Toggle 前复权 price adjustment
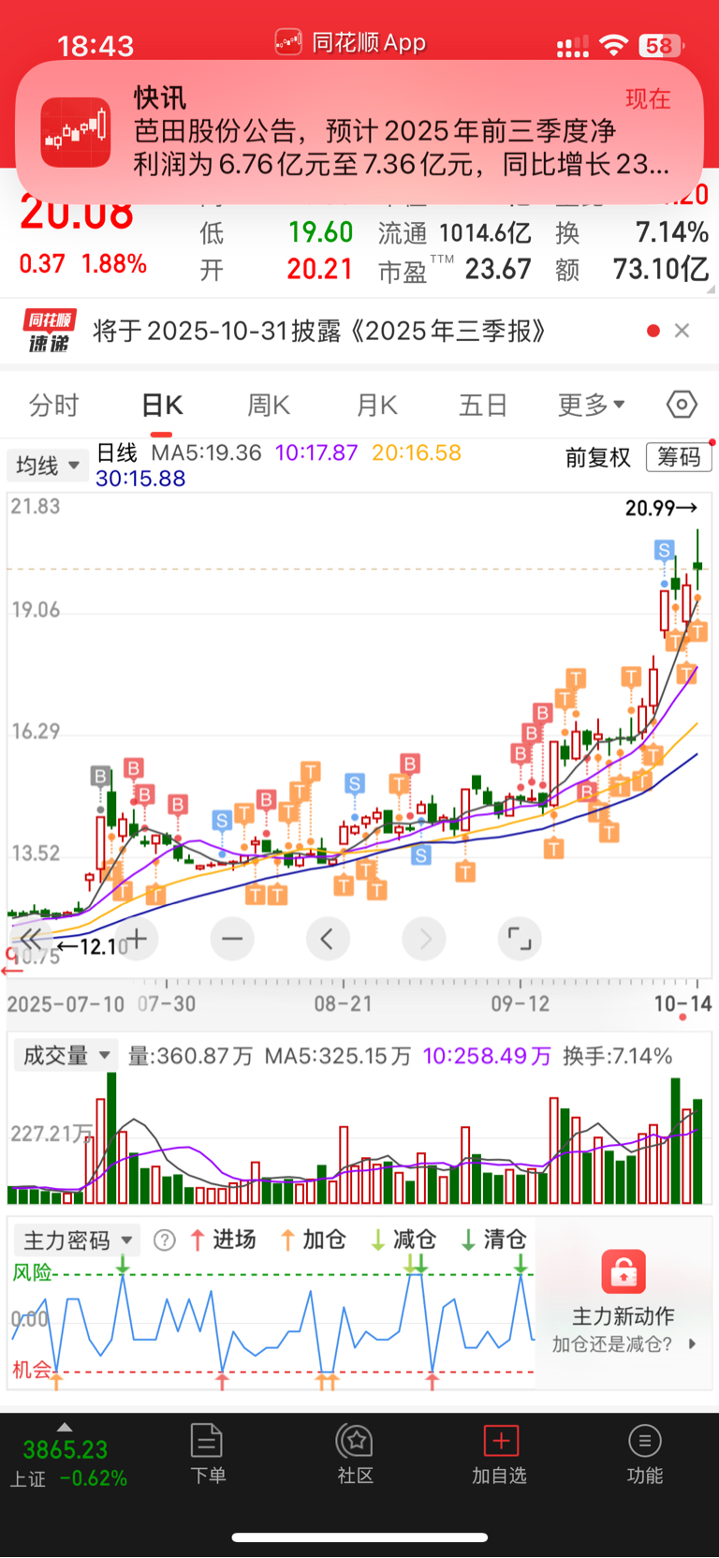This screenshot has height=1558, width=719. [598, 457]
